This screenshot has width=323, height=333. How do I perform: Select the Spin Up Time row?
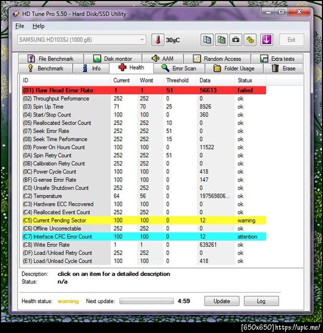(x=144, y=107)
